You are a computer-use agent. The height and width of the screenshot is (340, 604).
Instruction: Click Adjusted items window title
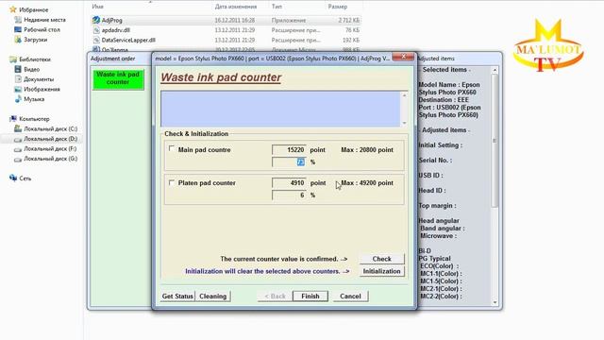click(436, 59)
